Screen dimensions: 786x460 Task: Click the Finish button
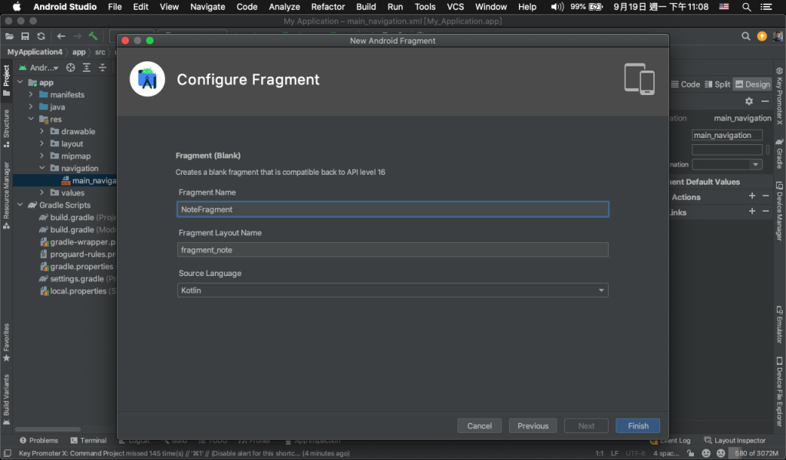point(638,426)
